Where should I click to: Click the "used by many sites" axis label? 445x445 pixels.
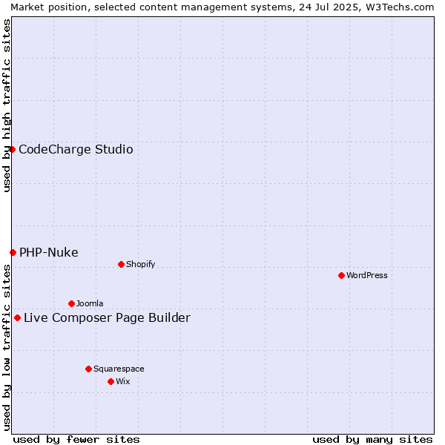tap(372, 440)
